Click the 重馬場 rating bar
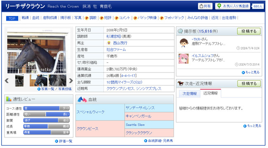Screen dimensions: 268x148 pos(47,132)
